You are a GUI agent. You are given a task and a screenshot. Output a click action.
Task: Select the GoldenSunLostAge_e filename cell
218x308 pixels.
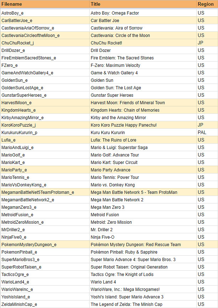coord(22,88)
